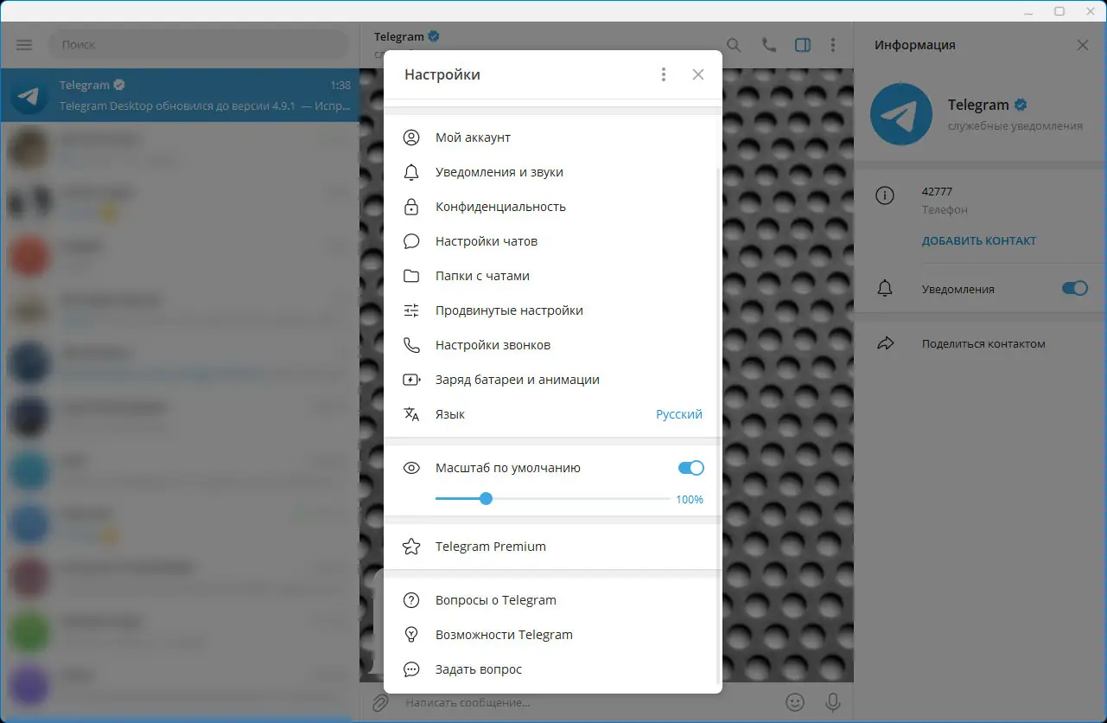1107x723 pixels.
Task: Open Настройки чатов
Action: point(553,241)
